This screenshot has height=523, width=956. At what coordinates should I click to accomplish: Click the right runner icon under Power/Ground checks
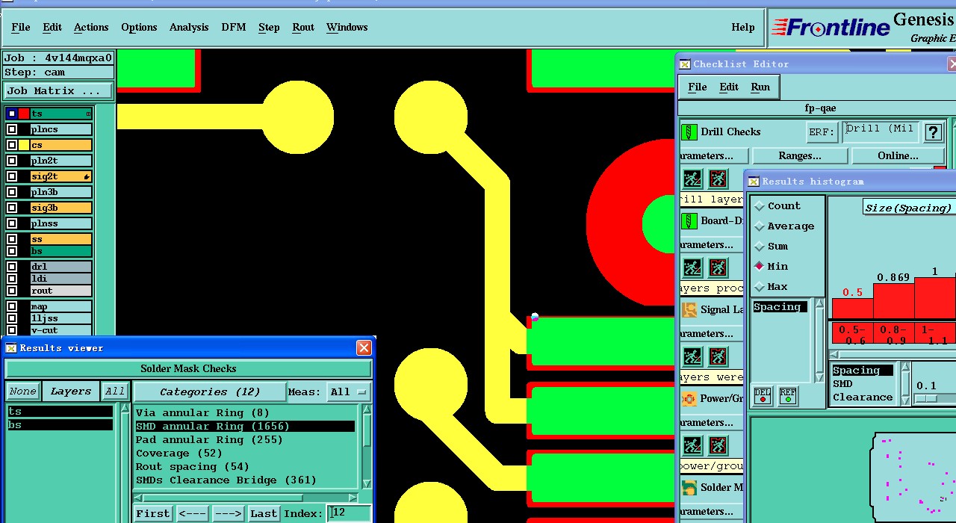(718, 445)
